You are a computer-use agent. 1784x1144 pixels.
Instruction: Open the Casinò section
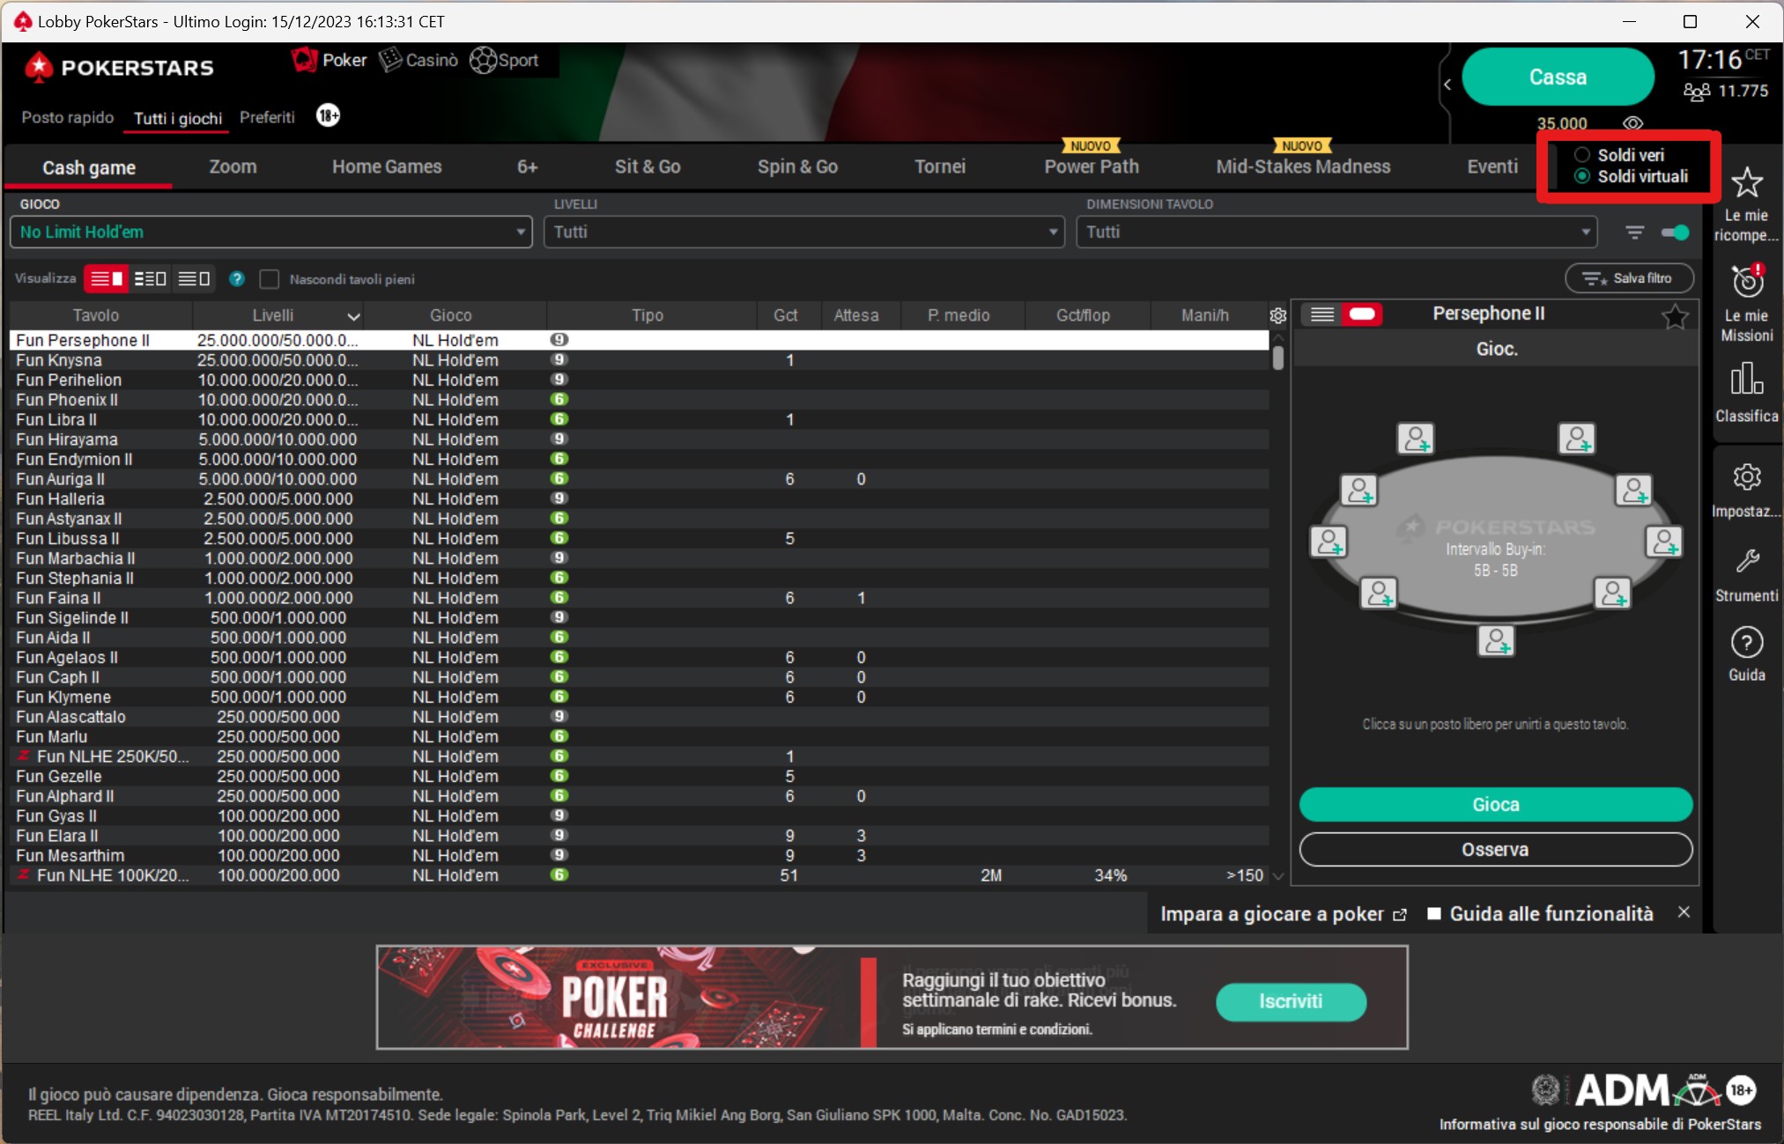[418, 60]
